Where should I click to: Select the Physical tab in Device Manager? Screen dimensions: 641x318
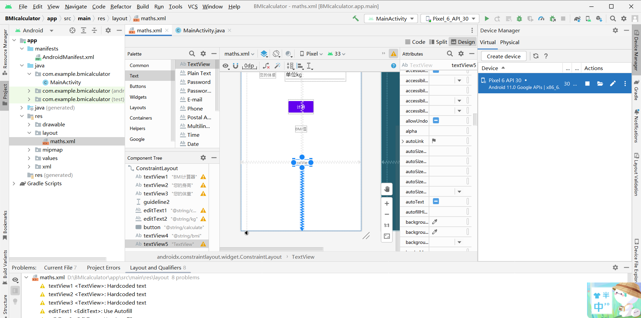510,42
